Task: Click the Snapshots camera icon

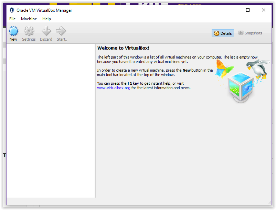Action: coord(241,33)
